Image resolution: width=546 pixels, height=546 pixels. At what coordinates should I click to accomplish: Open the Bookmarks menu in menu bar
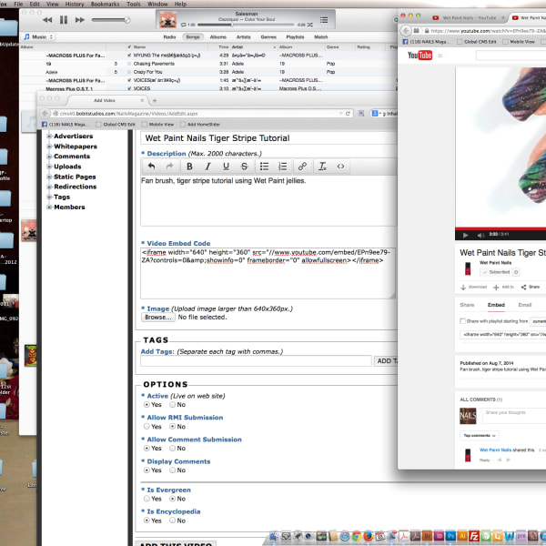(105, 5)
